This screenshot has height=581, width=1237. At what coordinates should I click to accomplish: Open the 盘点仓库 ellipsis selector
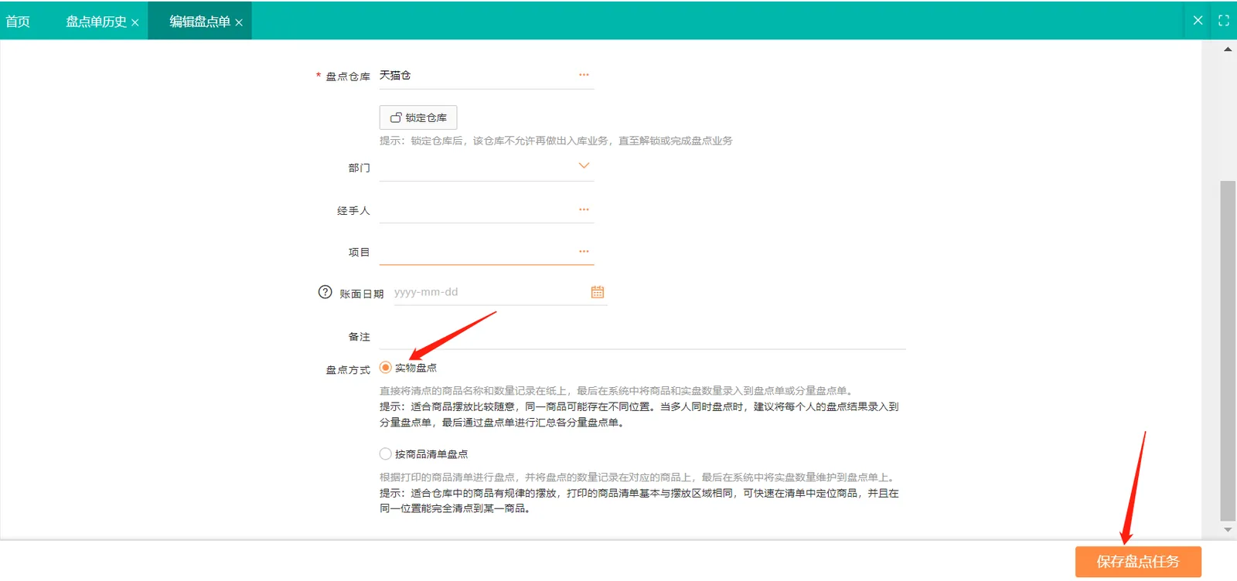click(x=584, y=75)
